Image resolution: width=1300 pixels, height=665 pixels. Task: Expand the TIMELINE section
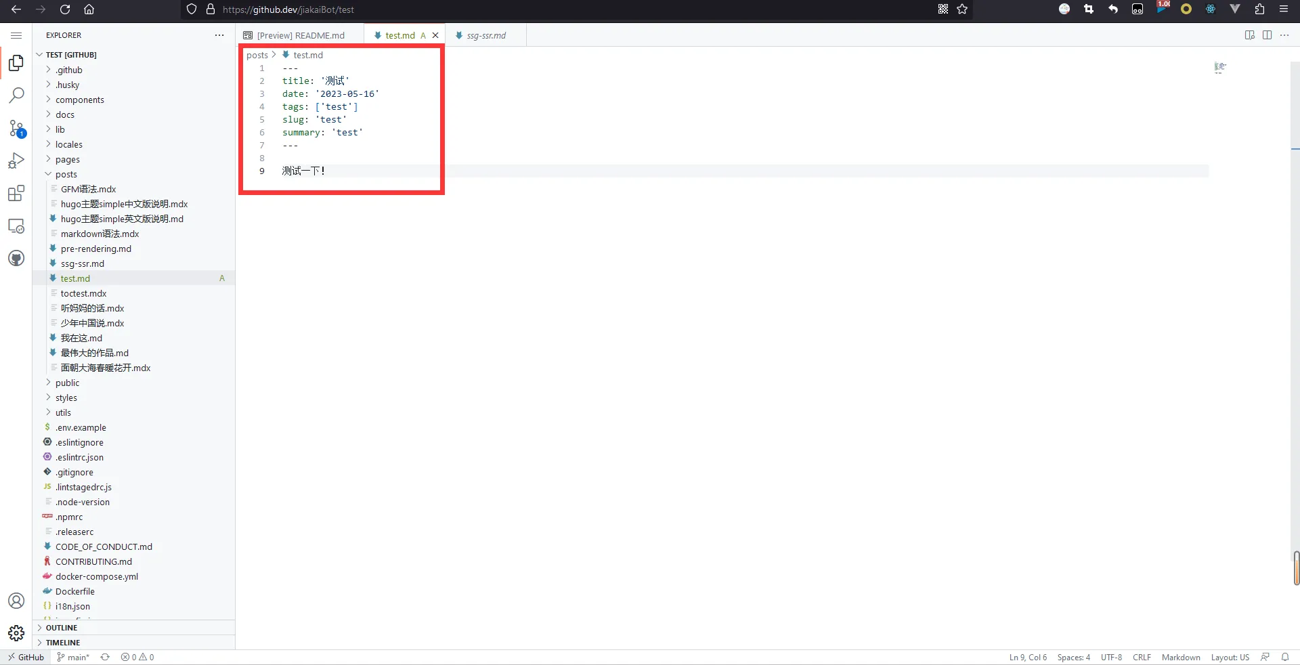click(134, 643)
